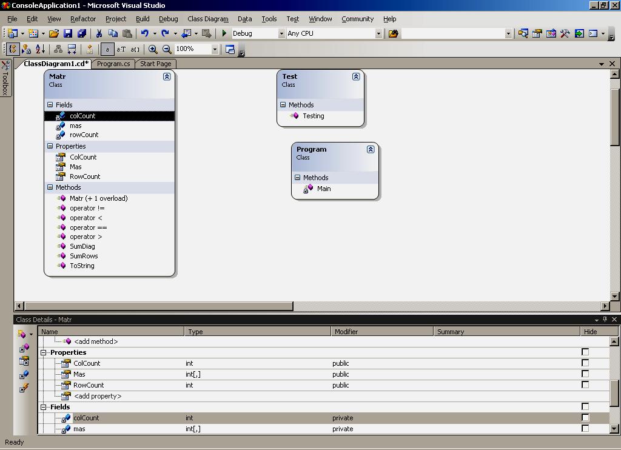Image resolution: width=621 pixels, height=450 pixels.
Task: Collapse Methods section in Matr class
Action: (x=50, y=187)
